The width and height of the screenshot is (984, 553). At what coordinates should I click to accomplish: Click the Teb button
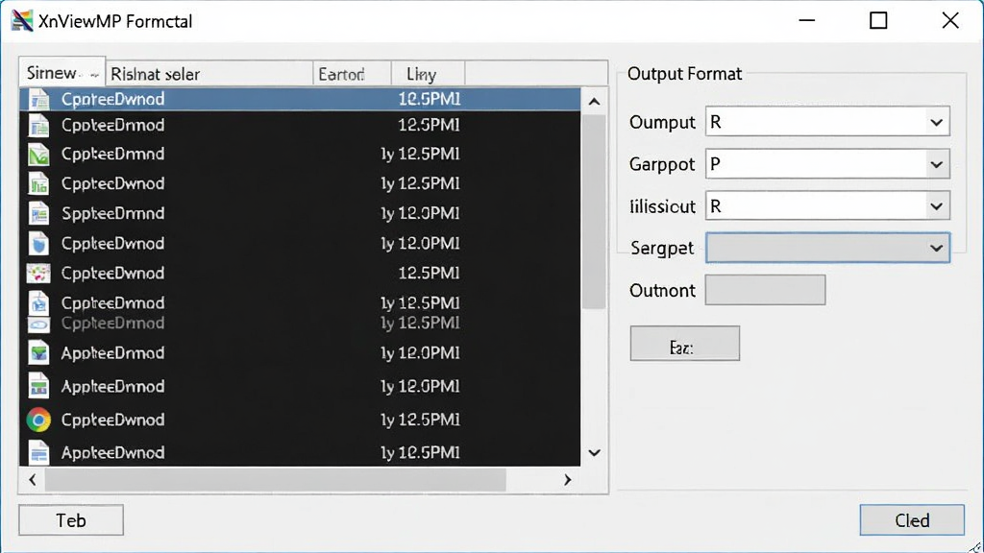click(71, 520)
